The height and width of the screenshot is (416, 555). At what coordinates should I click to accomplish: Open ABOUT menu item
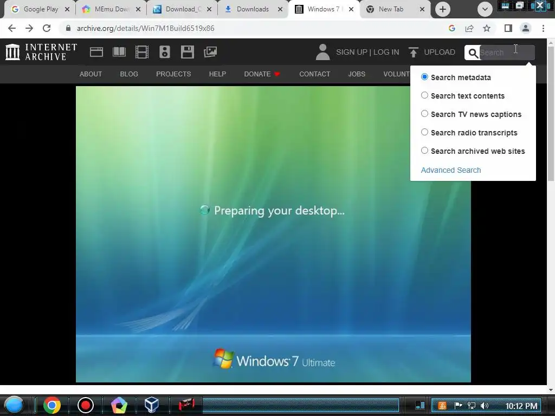(91, 74)
